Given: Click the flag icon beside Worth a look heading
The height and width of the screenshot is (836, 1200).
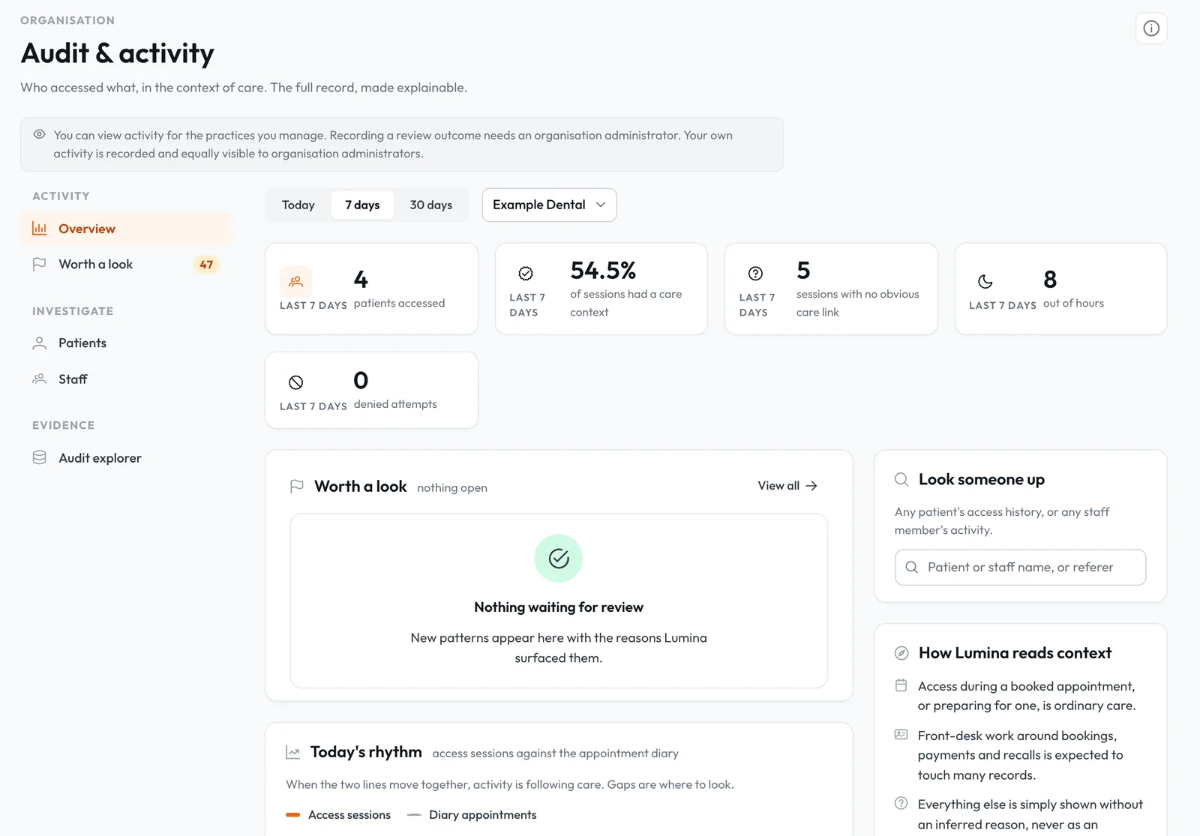Looking at the screenshot, I should click(x=297, y=487).
